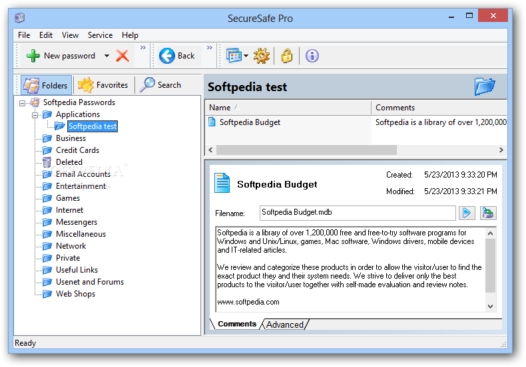Click the green plus New password button
This screenshot has width=526, height=367.
click(x=61, y=56)
